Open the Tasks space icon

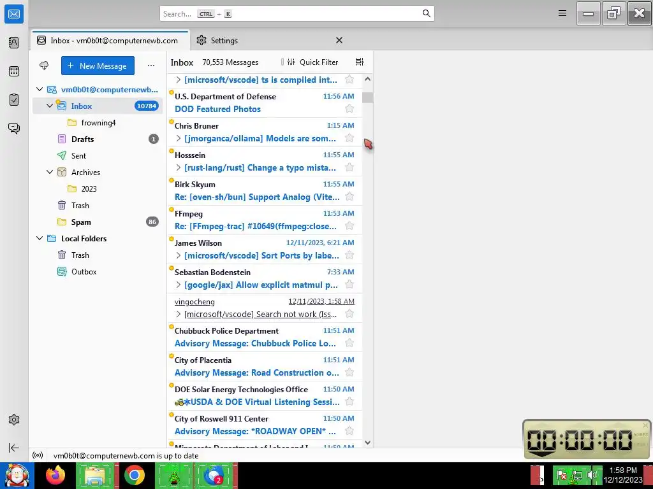[x=14, y=100]
